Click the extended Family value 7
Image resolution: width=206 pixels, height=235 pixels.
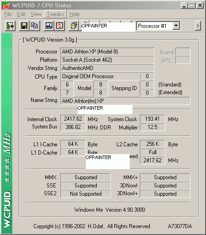coord(67,93)
